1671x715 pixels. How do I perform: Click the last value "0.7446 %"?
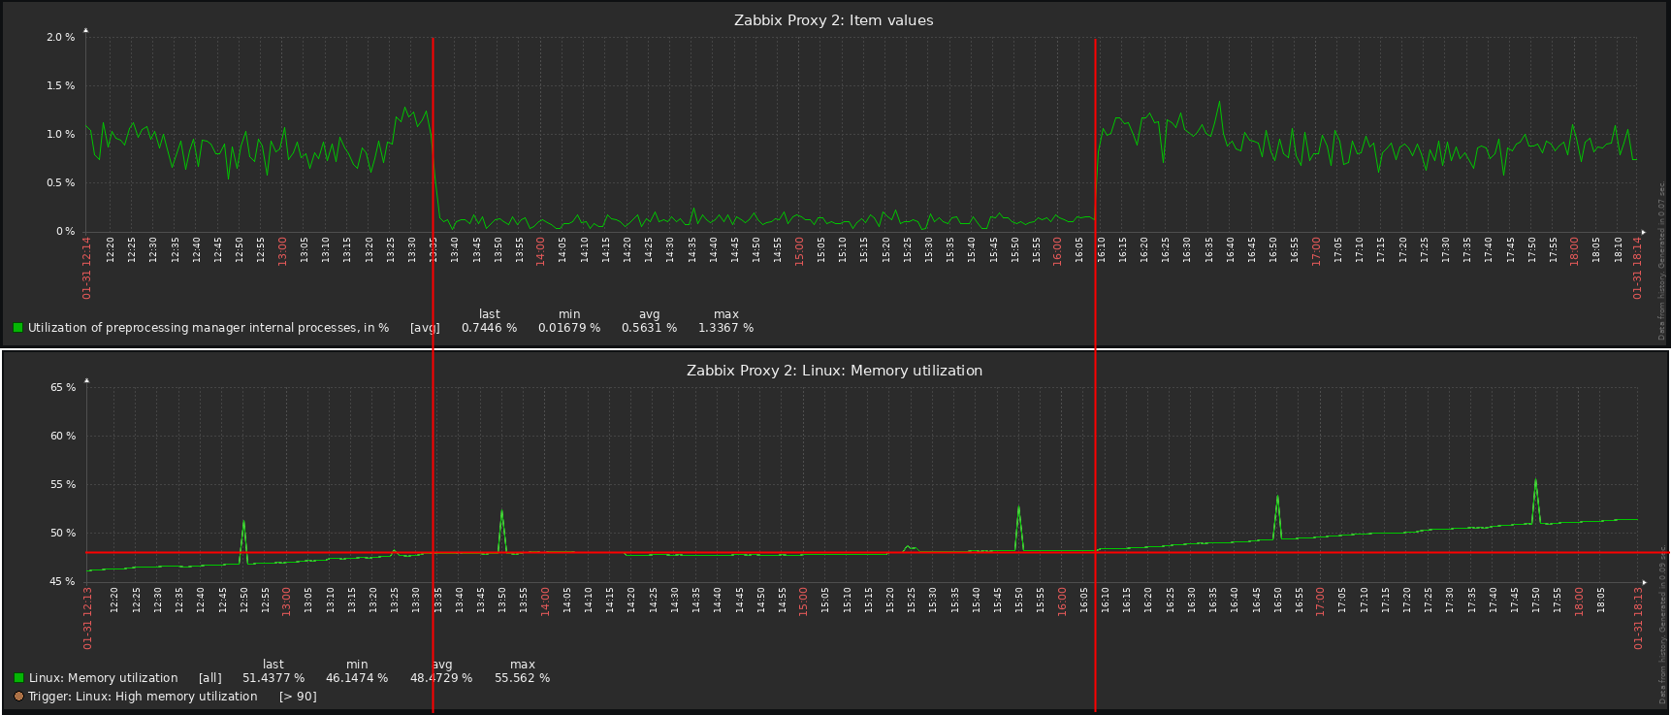click(x=489, y=328)
